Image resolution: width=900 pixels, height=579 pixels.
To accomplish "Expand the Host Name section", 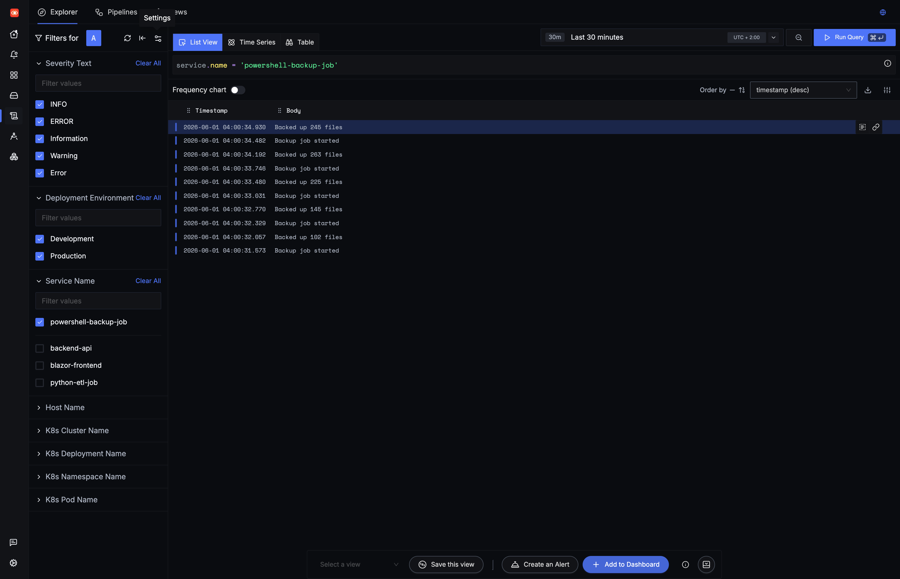I will tap(39, 407).
